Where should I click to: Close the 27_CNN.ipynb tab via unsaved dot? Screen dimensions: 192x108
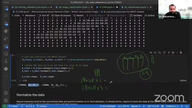click(117, 7)
